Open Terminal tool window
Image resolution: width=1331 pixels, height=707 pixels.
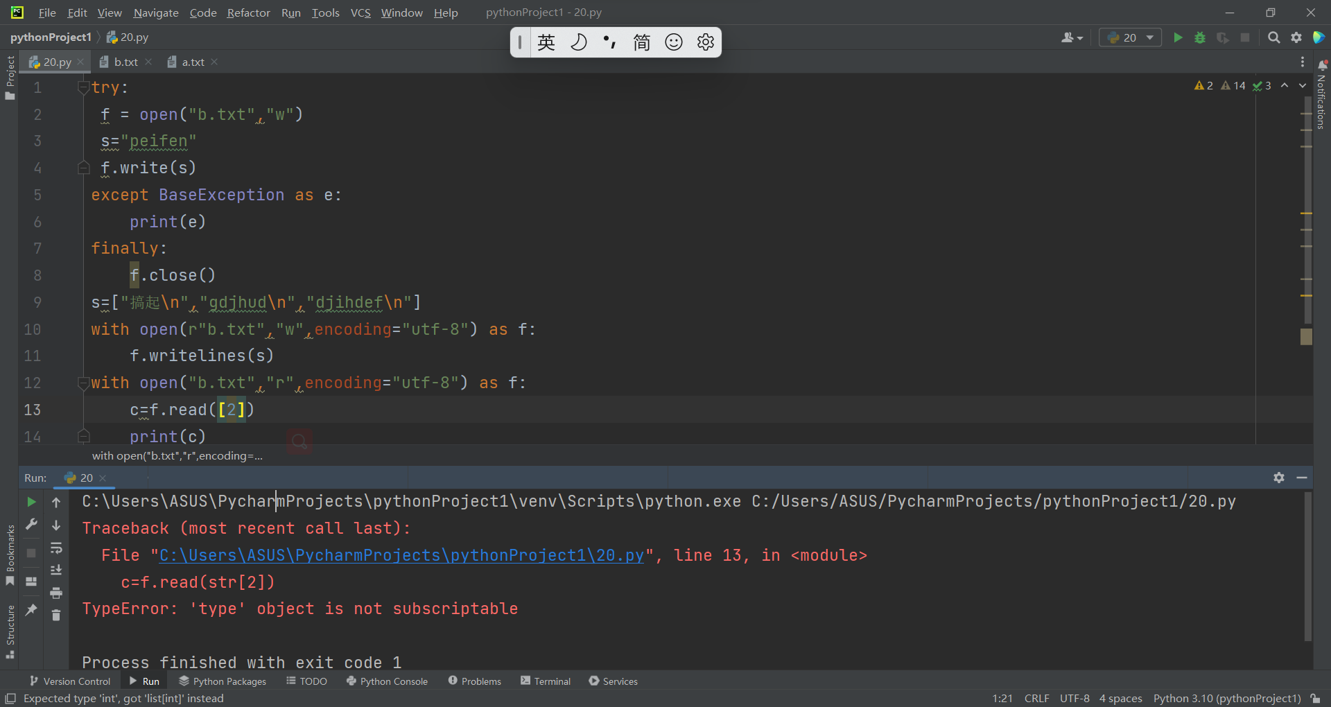546,681
